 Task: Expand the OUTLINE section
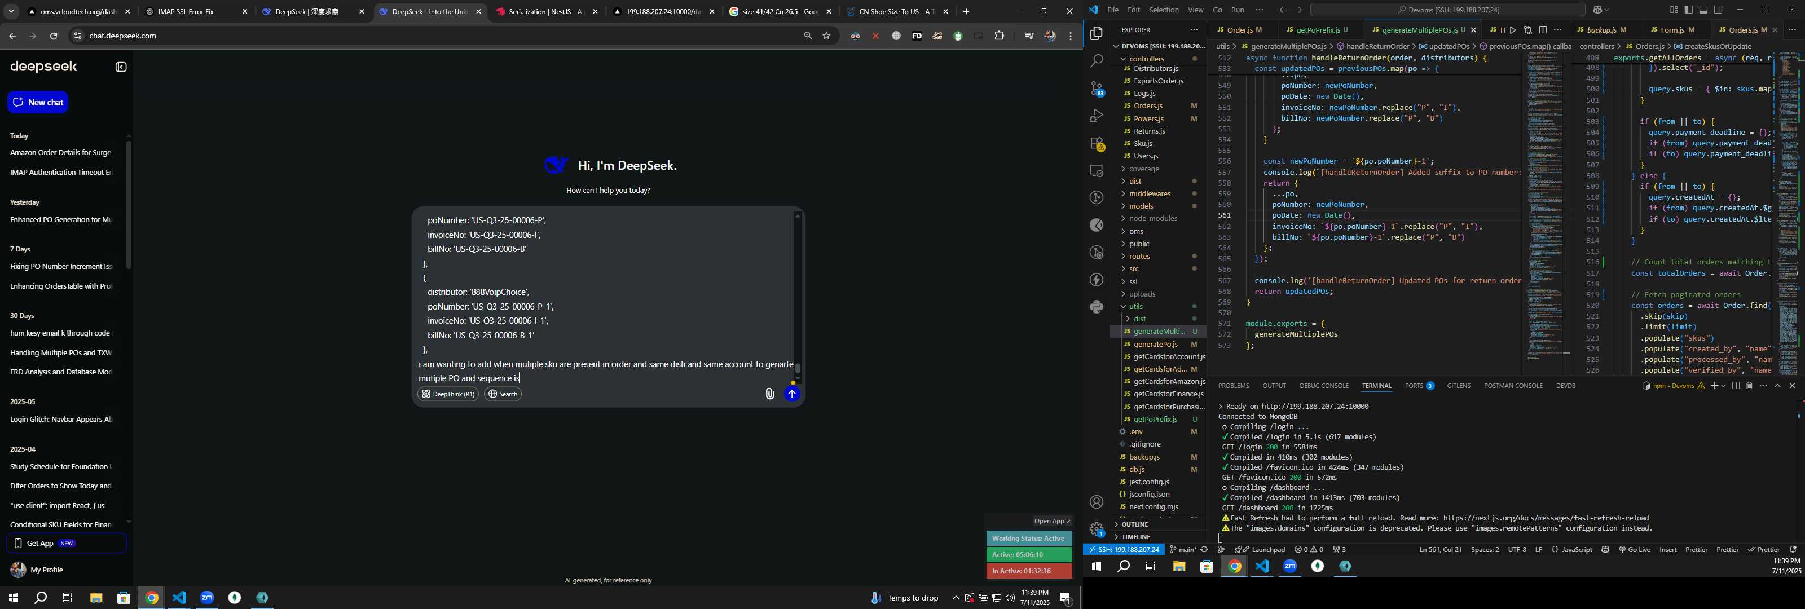tap(1134, 524)
